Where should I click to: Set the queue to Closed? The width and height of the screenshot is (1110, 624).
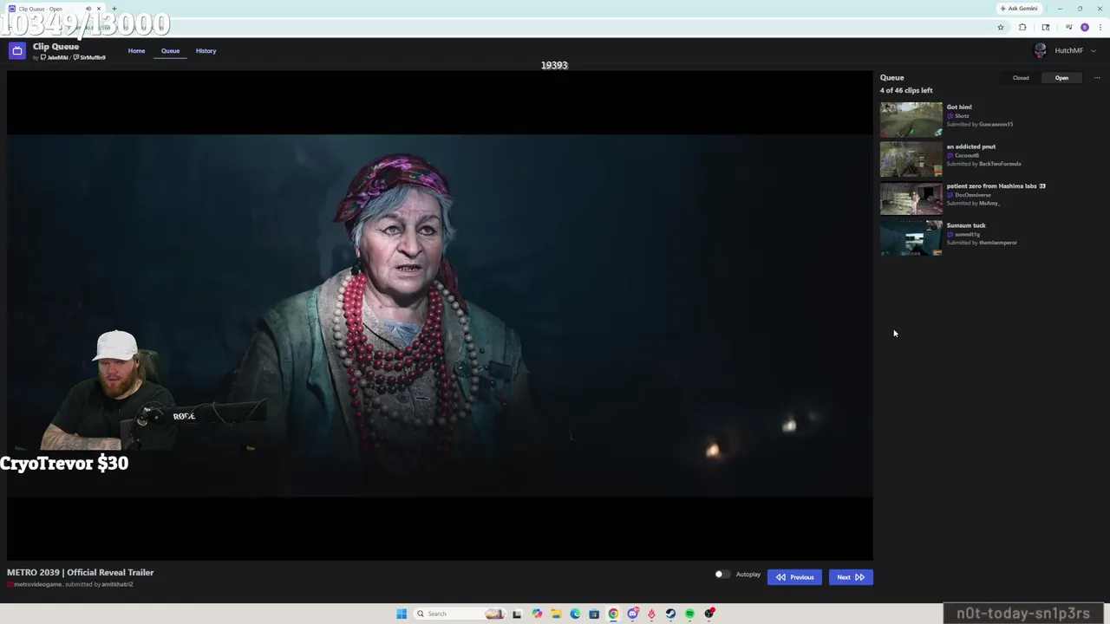(1021, 78)
